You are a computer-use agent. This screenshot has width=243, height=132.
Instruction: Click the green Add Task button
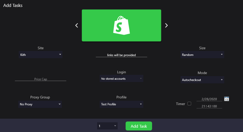pos(139,126)
